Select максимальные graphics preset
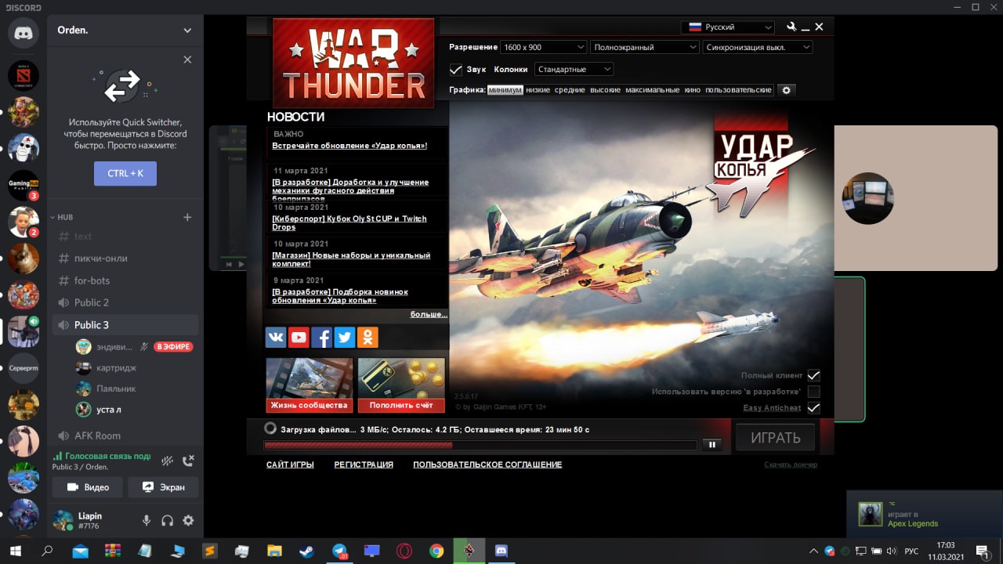This screenshot has height=564, width=1003. pyautogui.click(x=652, y=90)
